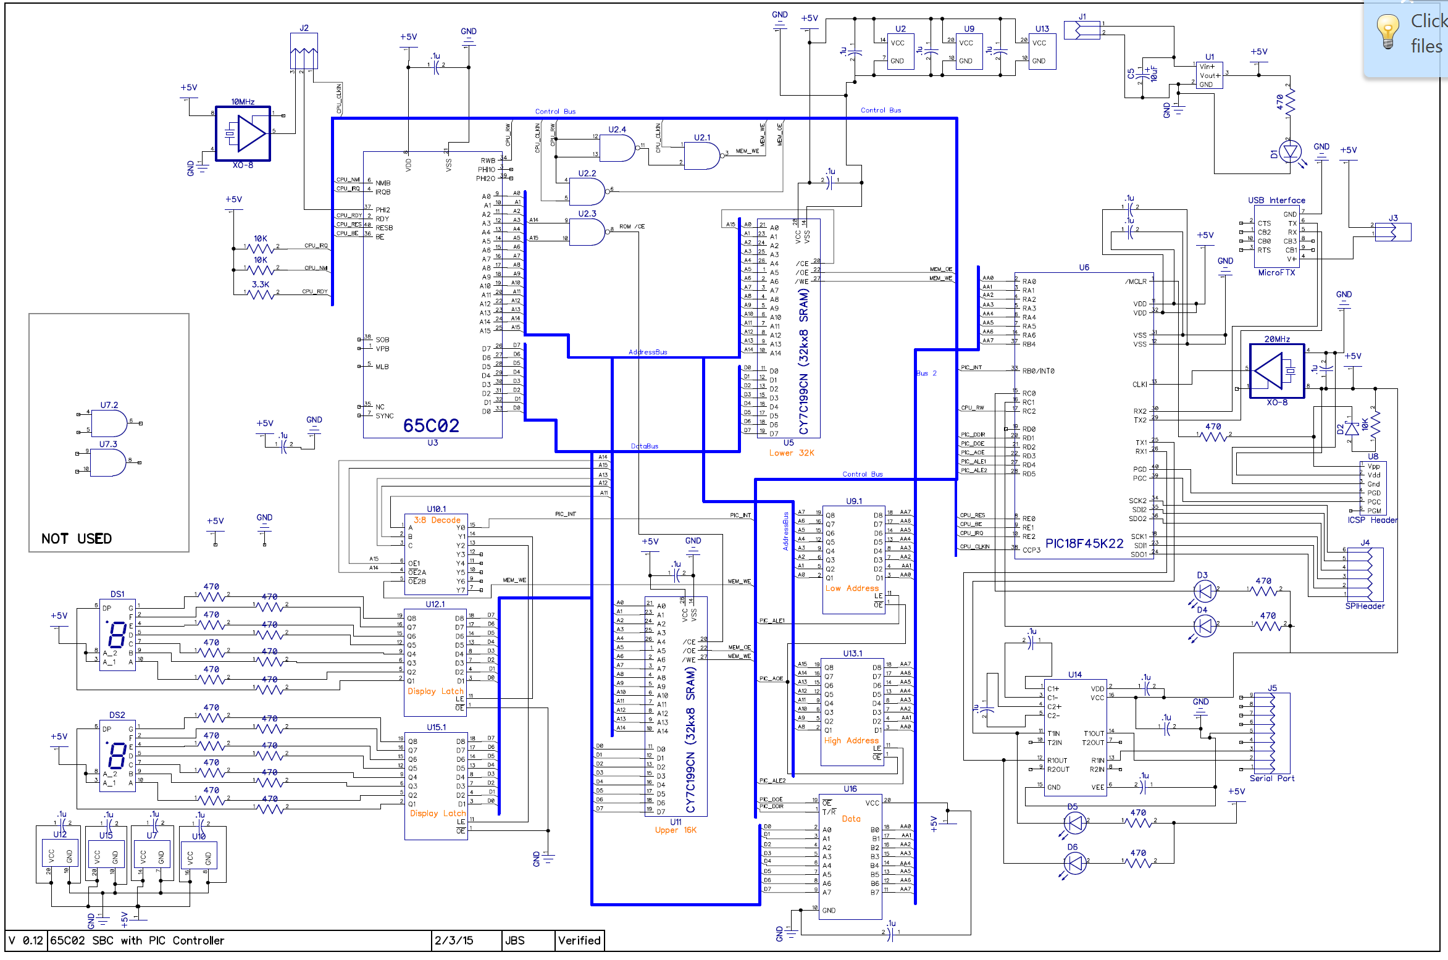Image resolution: width=1448 pixels, height=960 pixels.
Task: Click the Lower 32K SRAM label
Action: tap(791, 453)
